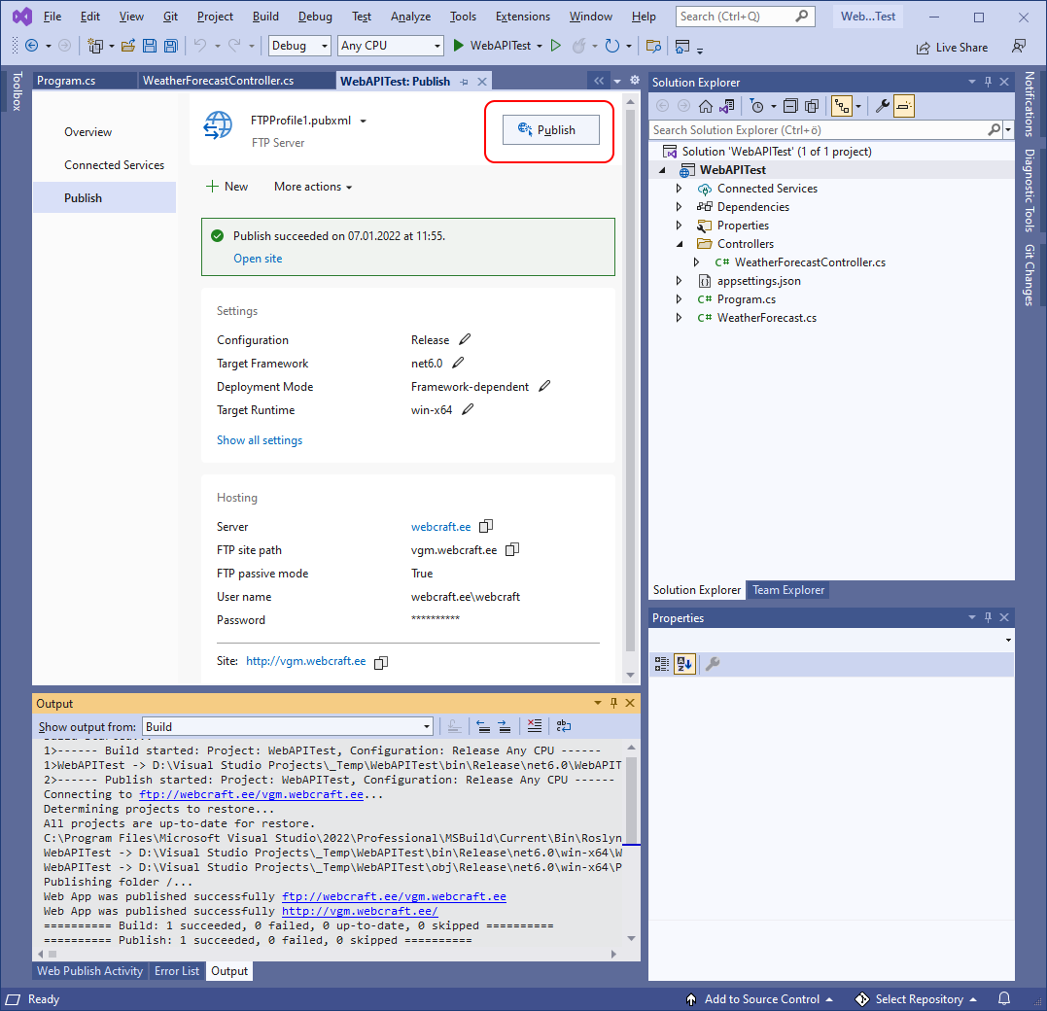Click the Output window vertical scrollbar

(x=631, y=801)
